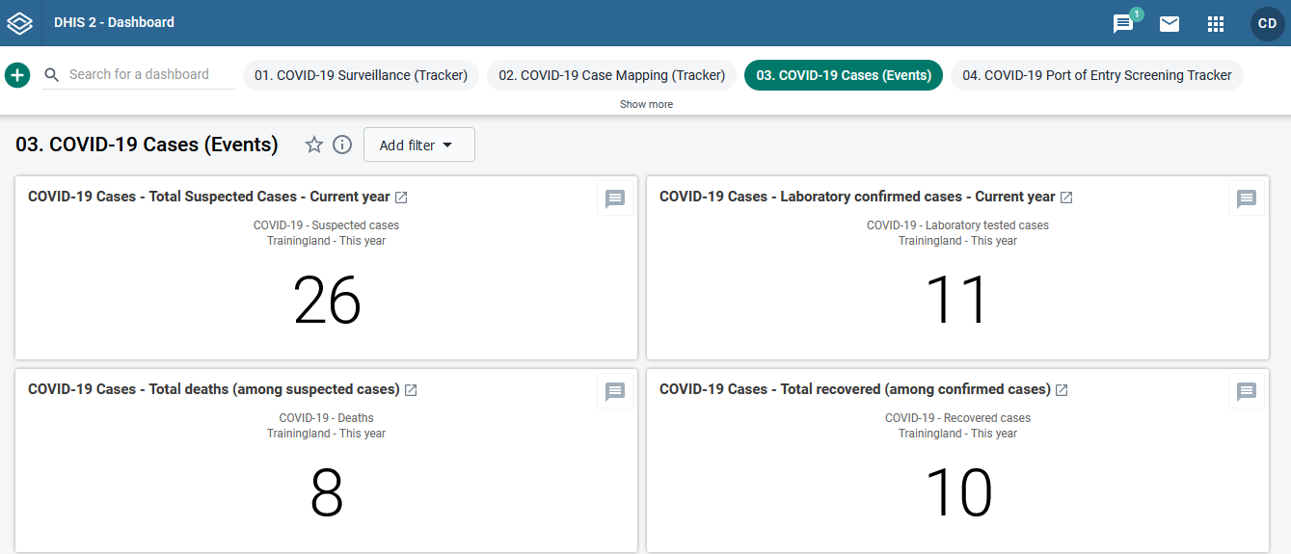
Task: Click the DHIS 2 logo icon
Action: 20,22
